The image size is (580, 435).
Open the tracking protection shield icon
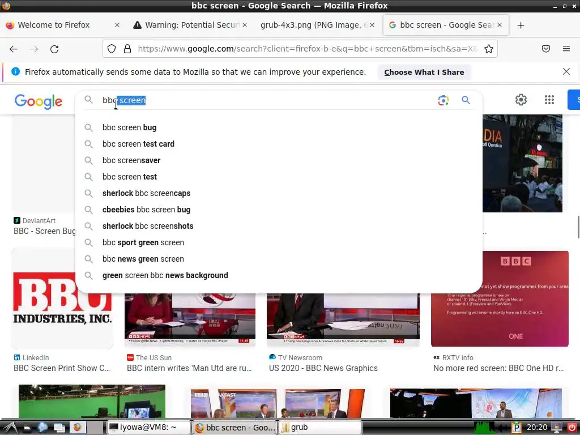click(x=112, y=49)
